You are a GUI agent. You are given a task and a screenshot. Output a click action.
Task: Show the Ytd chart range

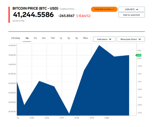[x=53, y=38]
